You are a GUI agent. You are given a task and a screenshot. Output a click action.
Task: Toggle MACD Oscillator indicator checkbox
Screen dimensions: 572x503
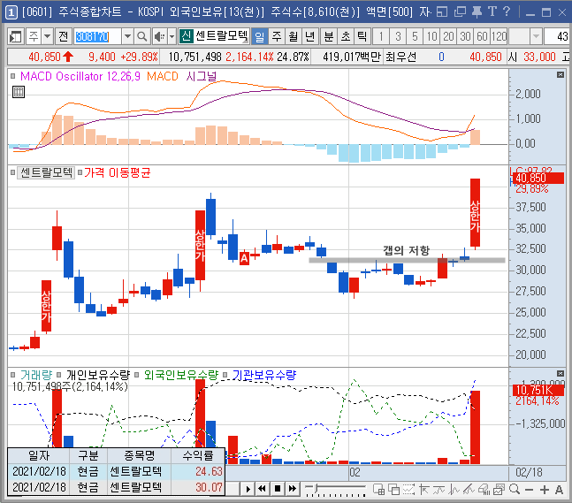pyautogui.click(x=13, y=76)
